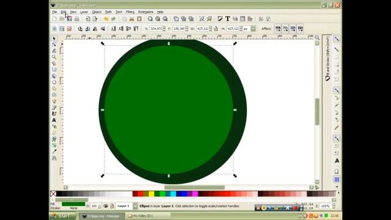
Task: Select the Text tool in left toolbox
Action: [x=54, y=120]
